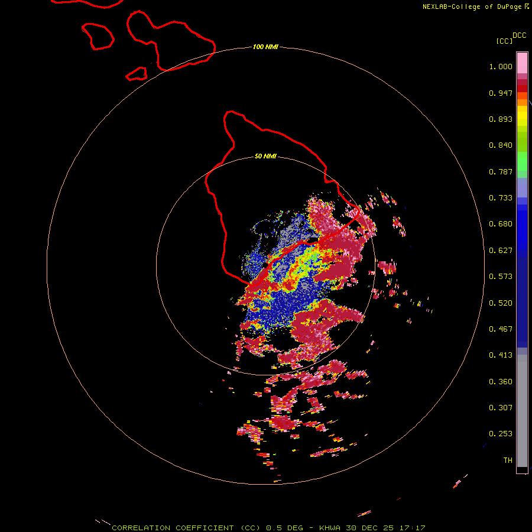Click the 0.947 scale value
532x532 pixels.
(501, 93)
